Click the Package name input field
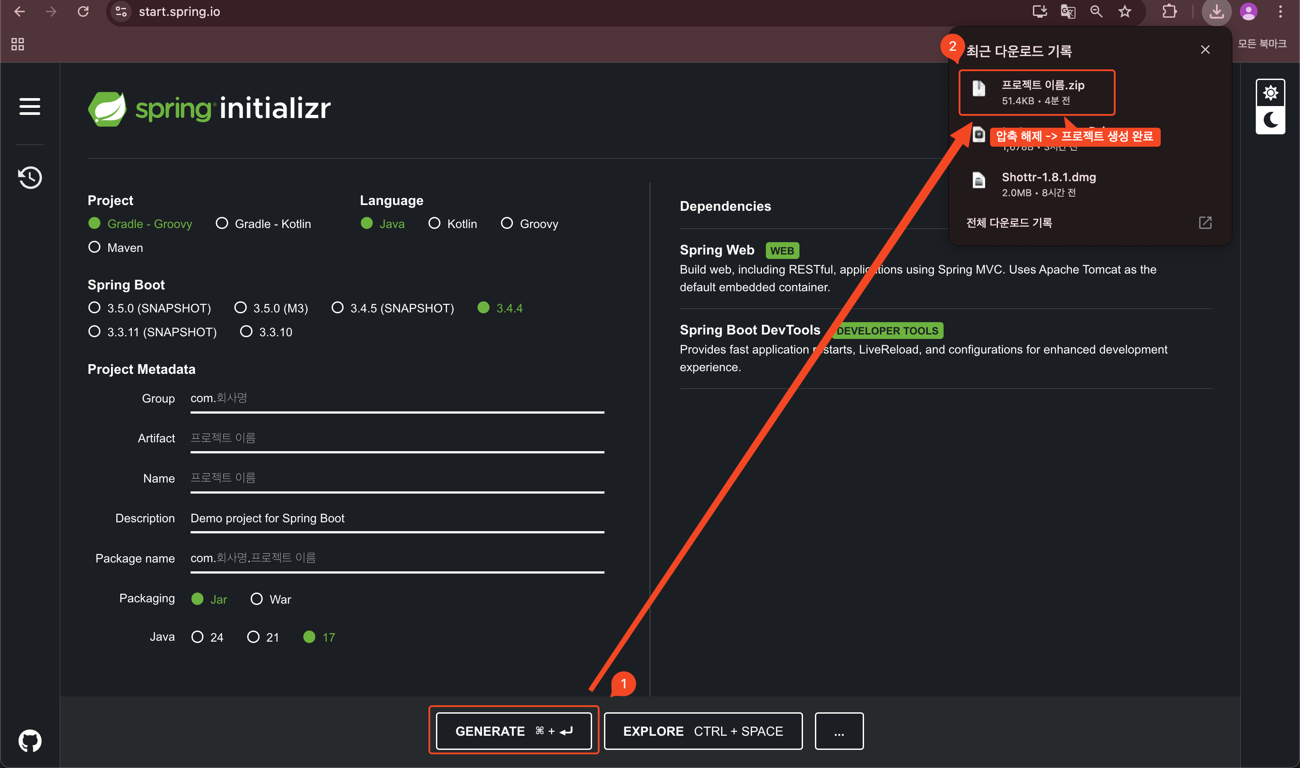This screenshot has width=1300, height=768. [x=397, y=559]
